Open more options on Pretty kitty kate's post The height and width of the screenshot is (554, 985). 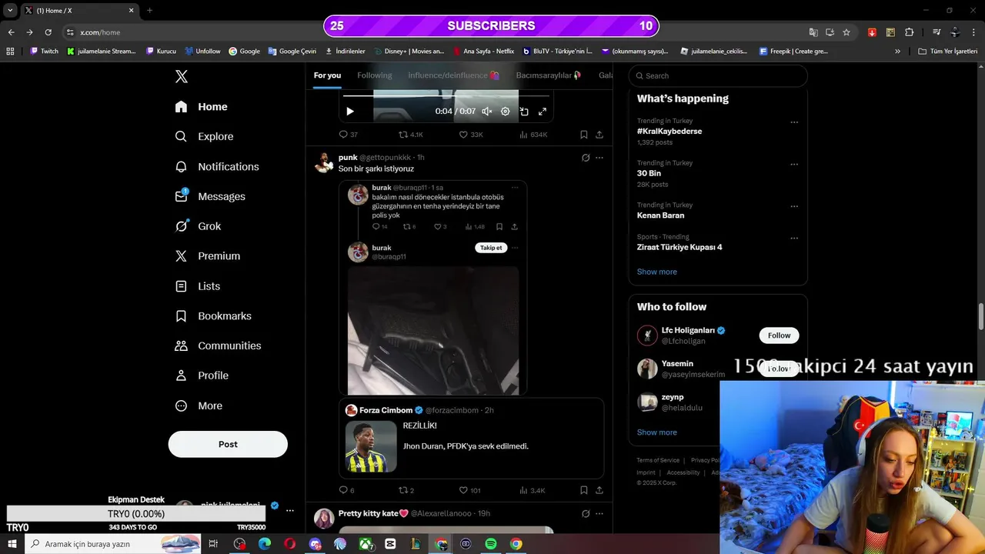point(599,513)
